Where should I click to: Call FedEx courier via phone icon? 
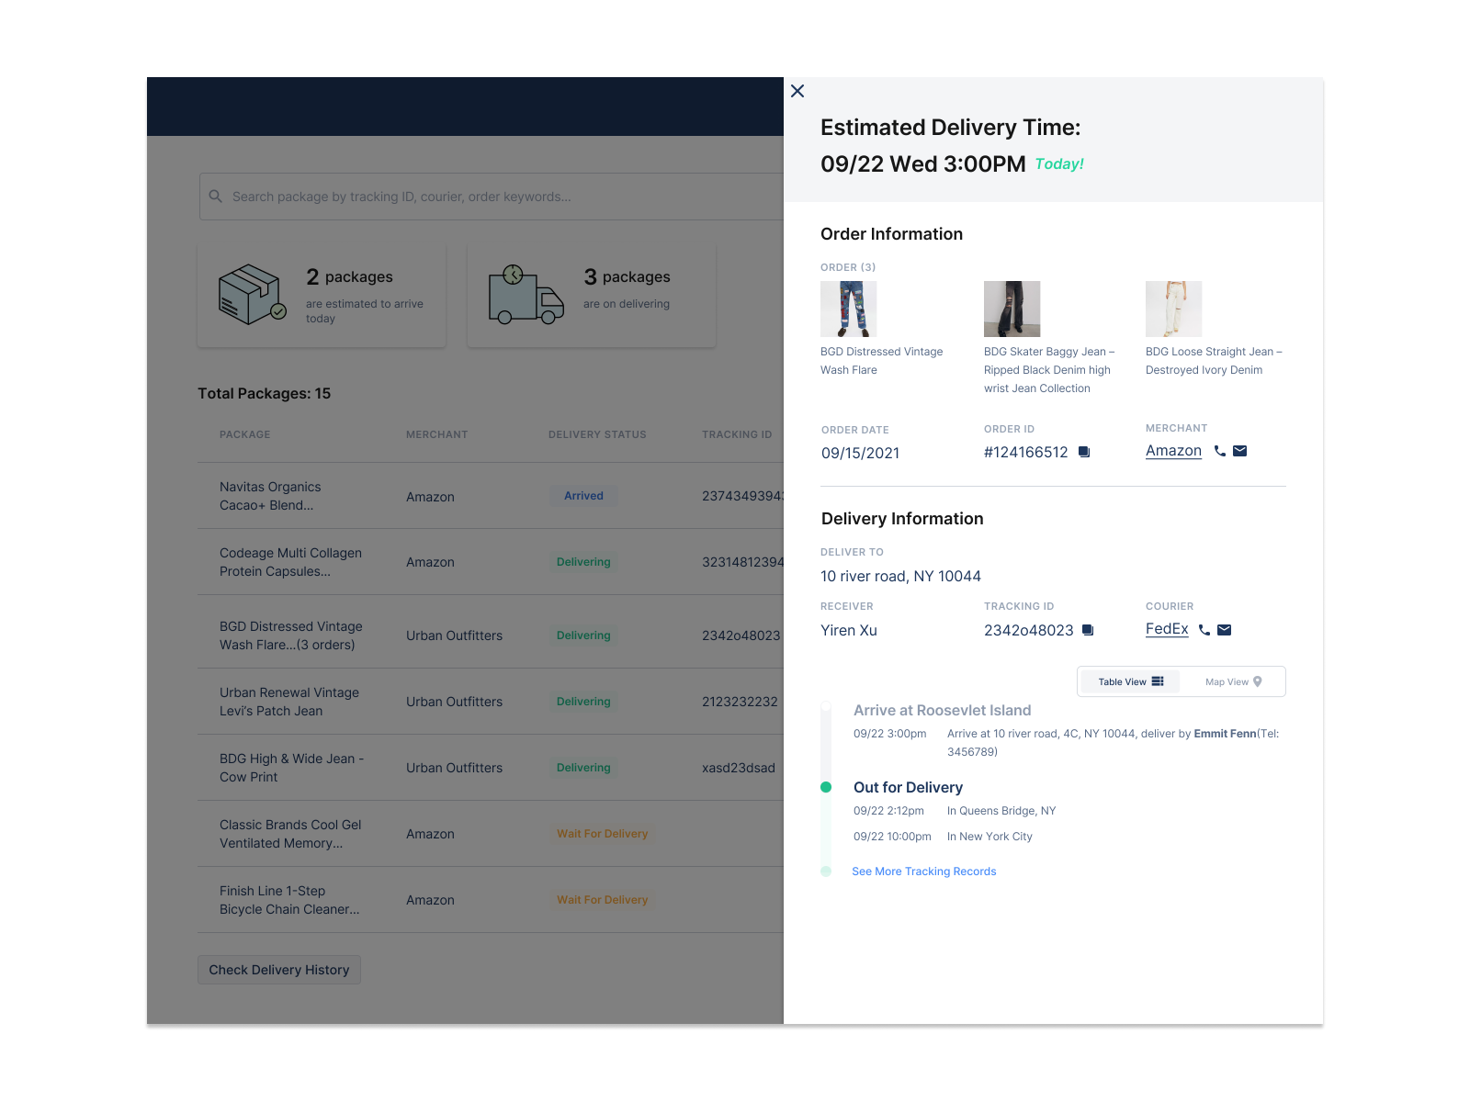1204,629
